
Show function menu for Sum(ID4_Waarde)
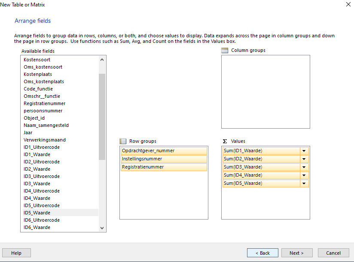pyautogui.click(x=304, y=175)
